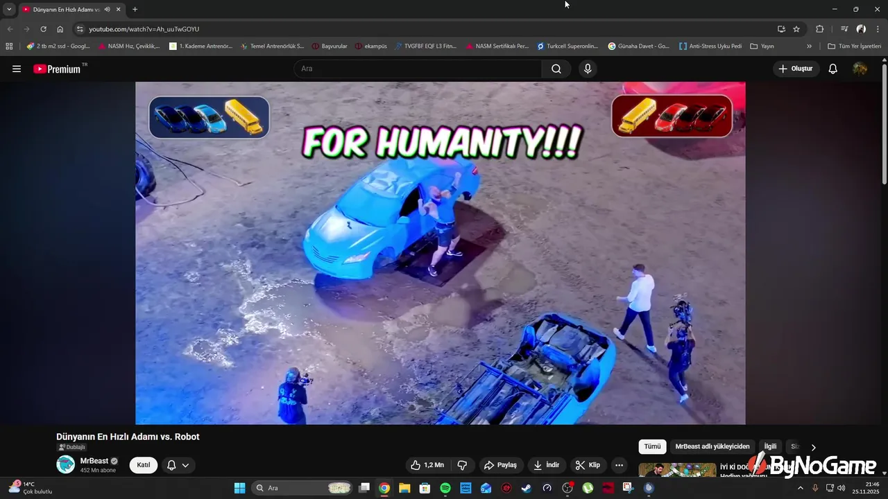Open Tüm Yer İşaretleri folder
Image resolution: width=888 pixels, height=499 pixels.
pyautogui.click(x=854, y=46)
